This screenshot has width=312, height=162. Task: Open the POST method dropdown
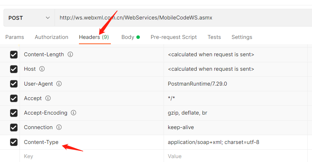point(29,18)
